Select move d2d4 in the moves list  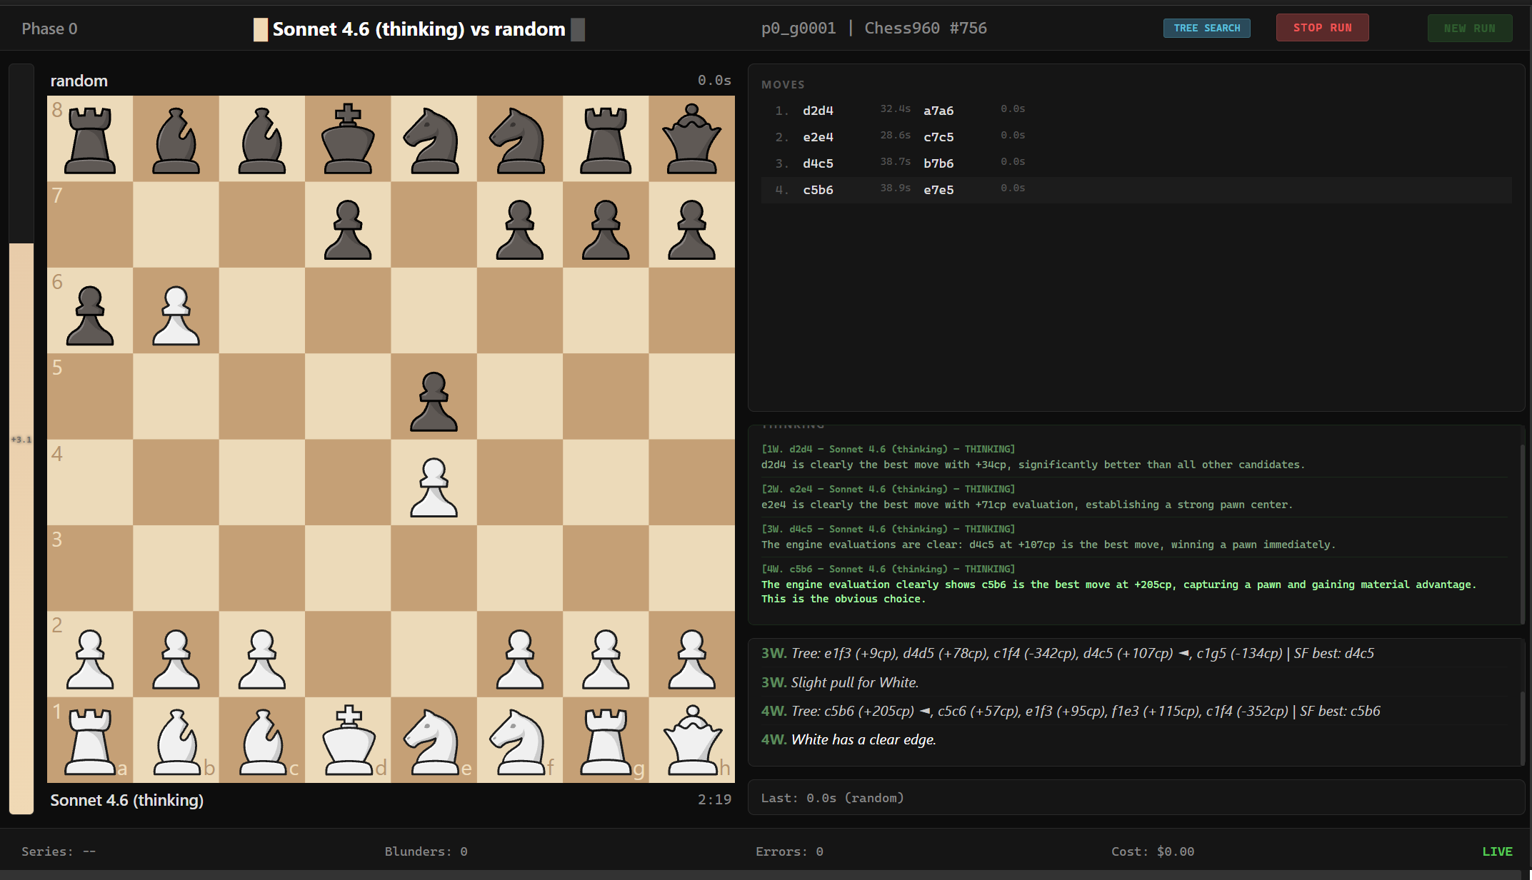[818, 110]
